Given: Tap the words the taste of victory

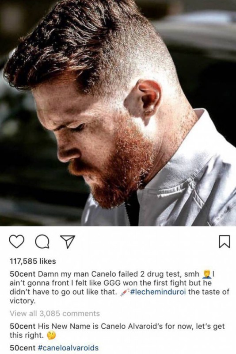Looking at the screenshot, I should (119, 296).
